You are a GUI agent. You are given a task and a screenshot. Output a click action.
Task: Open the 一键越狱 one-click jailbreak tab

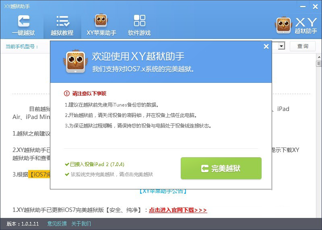(x=23, y=25)
